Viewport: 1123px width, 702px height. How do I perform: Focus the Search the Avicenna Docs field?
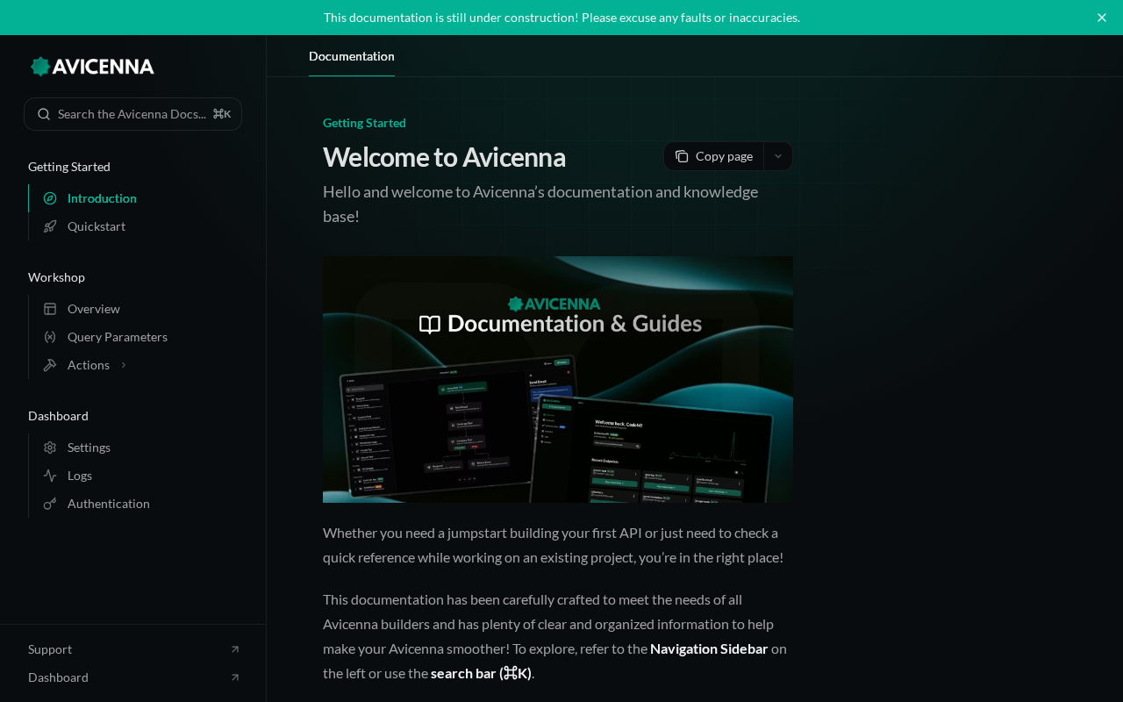pos(132,114)
